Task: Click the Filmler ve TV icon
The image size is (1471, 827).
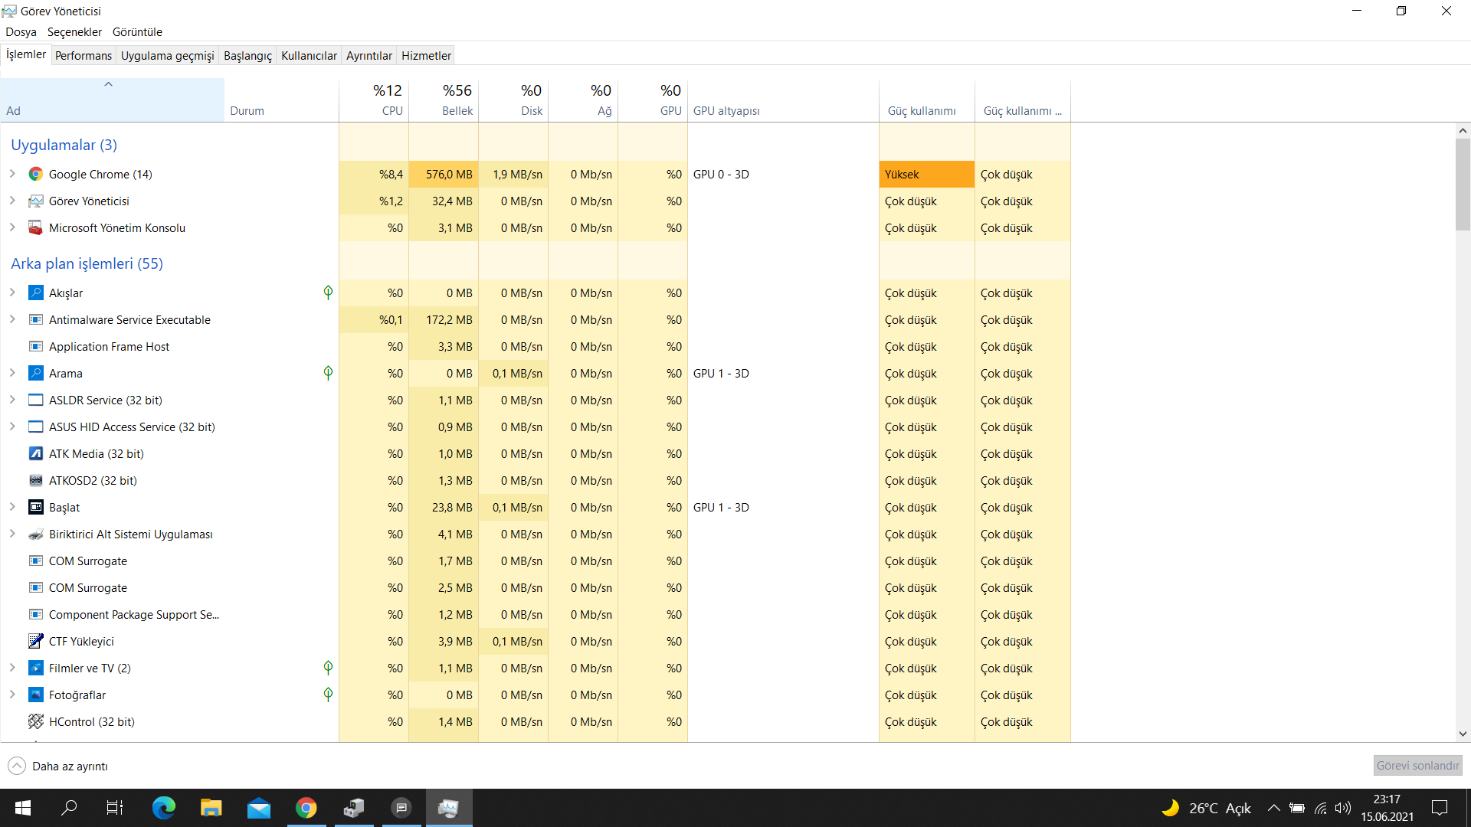Action: tap(35, 668)
